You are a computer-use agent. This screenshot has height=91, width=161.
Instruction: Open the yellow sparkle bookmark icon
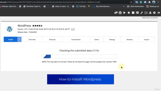(x=89, y=6)
